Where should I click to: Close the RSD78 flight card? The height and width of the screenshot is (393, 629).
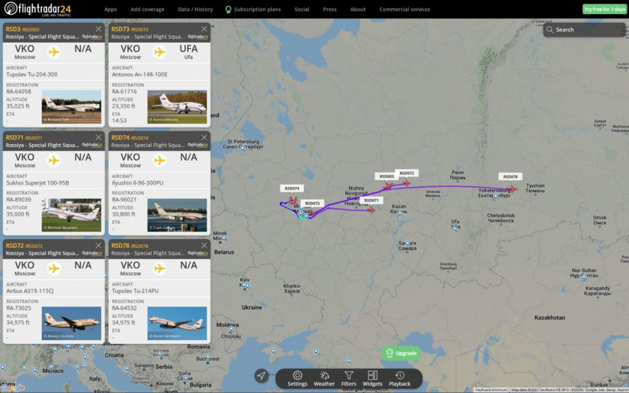(204, 245)
